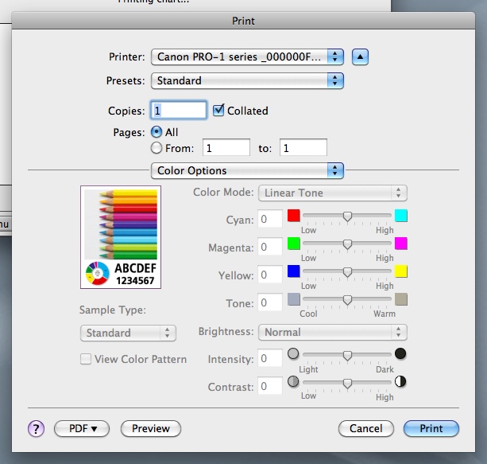Click the yellow swatch at Yellow high
Screen dimensions: 487x464
(x=400, y=271)
